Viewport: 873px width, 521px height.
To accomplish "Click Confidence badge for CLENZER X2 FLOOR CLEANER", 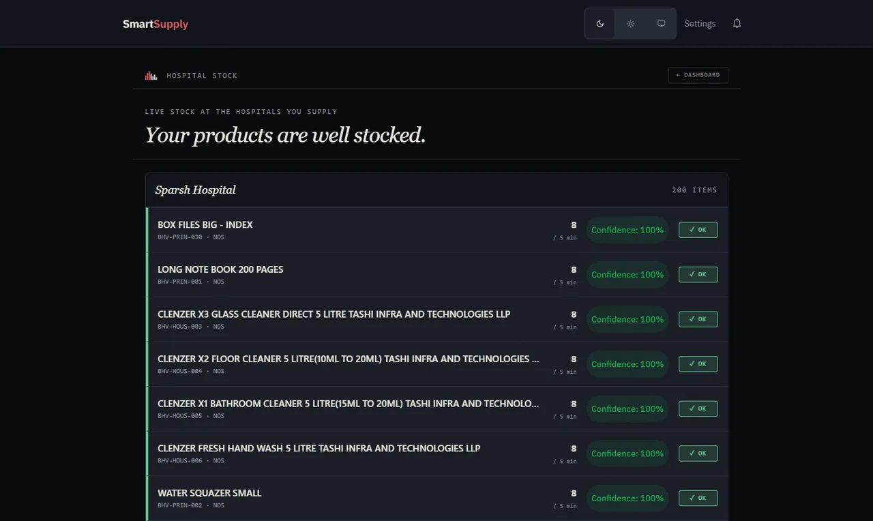I will [627, 364].
